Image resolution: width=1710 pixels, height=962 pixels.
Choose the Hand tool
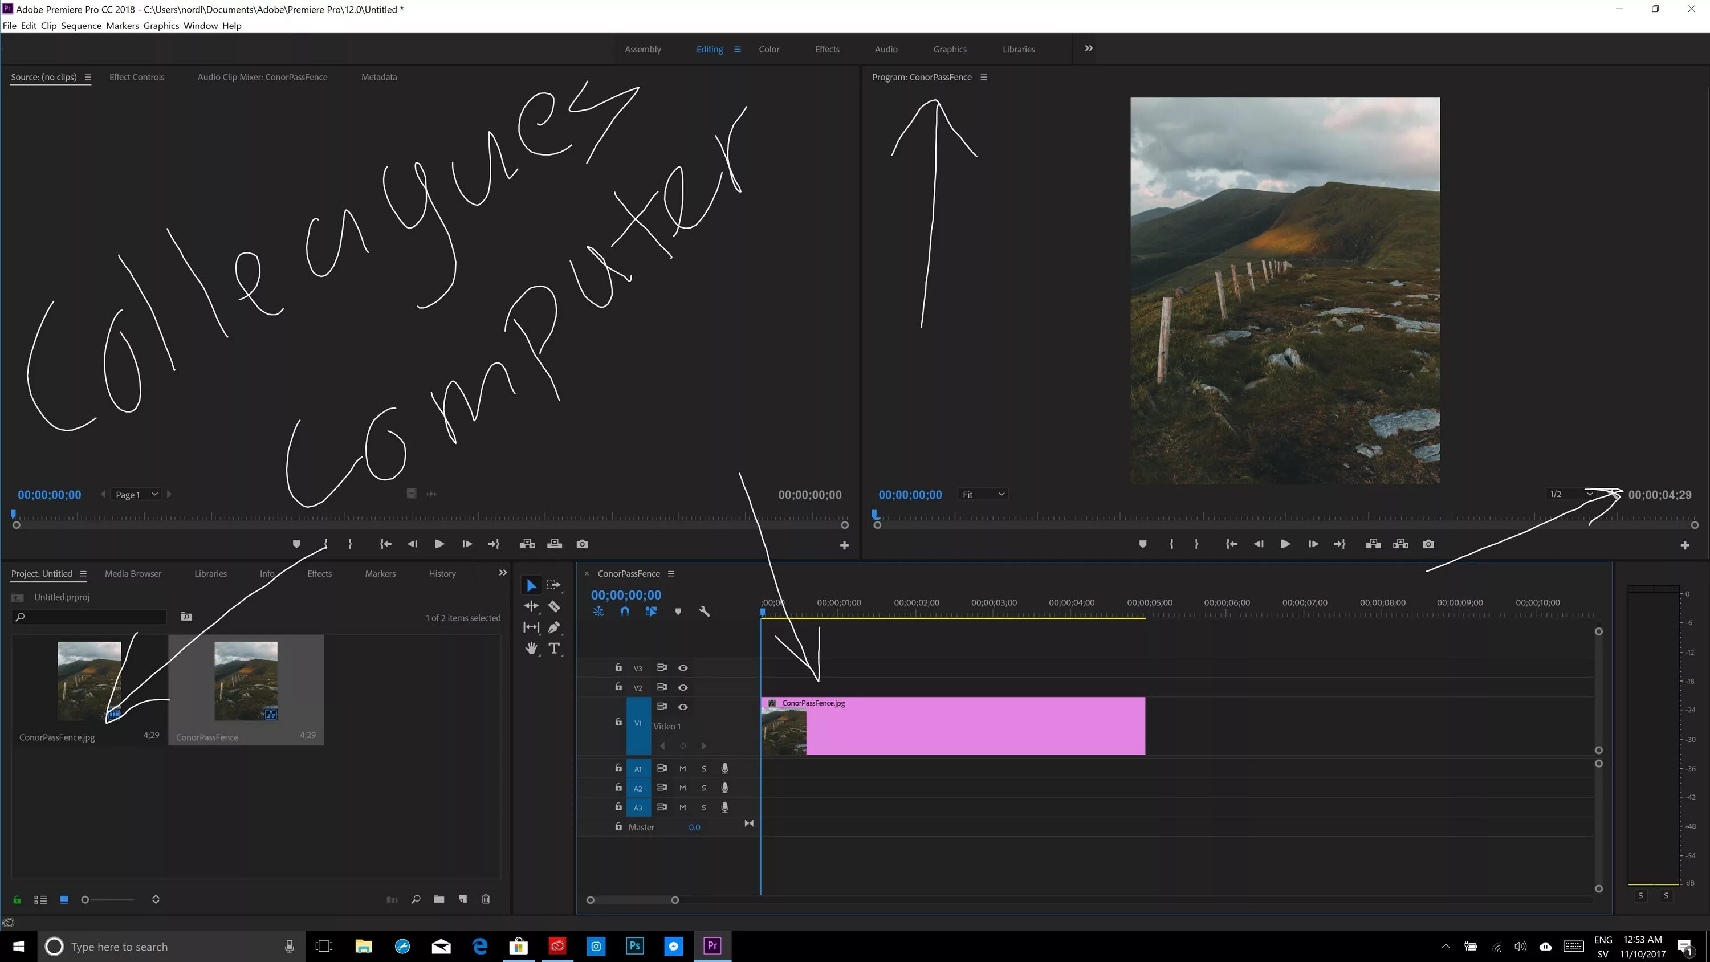click(531, 649)
